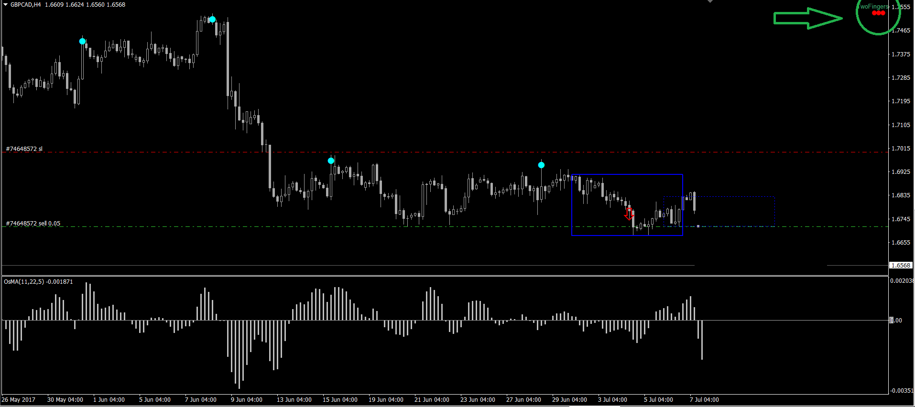Click the gray chart shift triangle at top
This screenshot has height=407, width=915.
(710, 1)
